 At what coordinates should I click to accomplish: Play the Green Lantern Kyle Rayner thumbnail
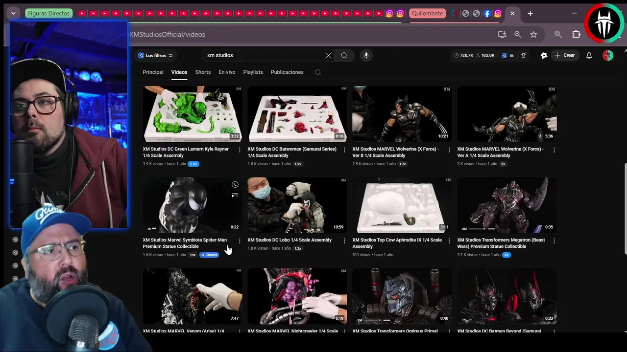(x=192, y=114)
